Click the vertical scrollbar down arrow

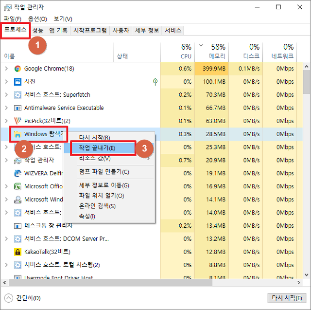pyautogui.click(x=307, y=275)
